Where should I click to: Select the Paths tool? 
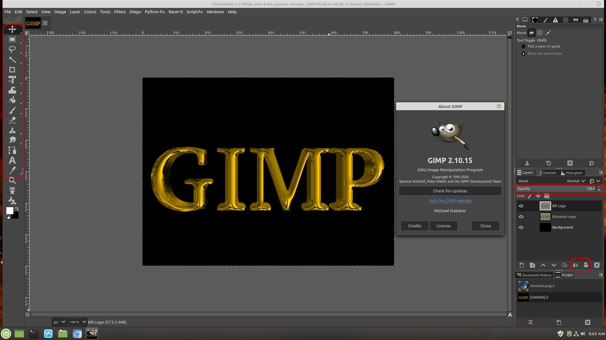point(12,150)
